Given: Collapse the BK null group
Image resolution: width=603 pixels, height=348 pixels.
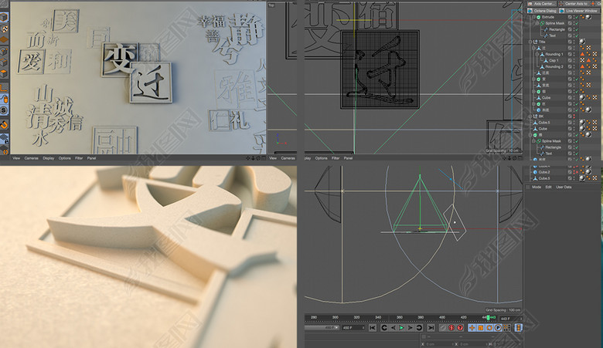Looking at the screenshot, I should [x=530, y=117].
